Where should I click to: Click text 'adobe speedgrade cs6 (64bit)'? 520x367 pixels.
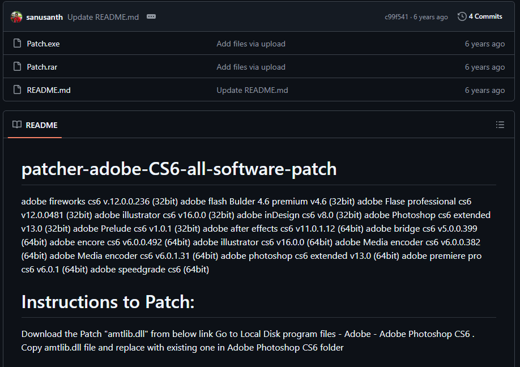[x=150, y=270]
